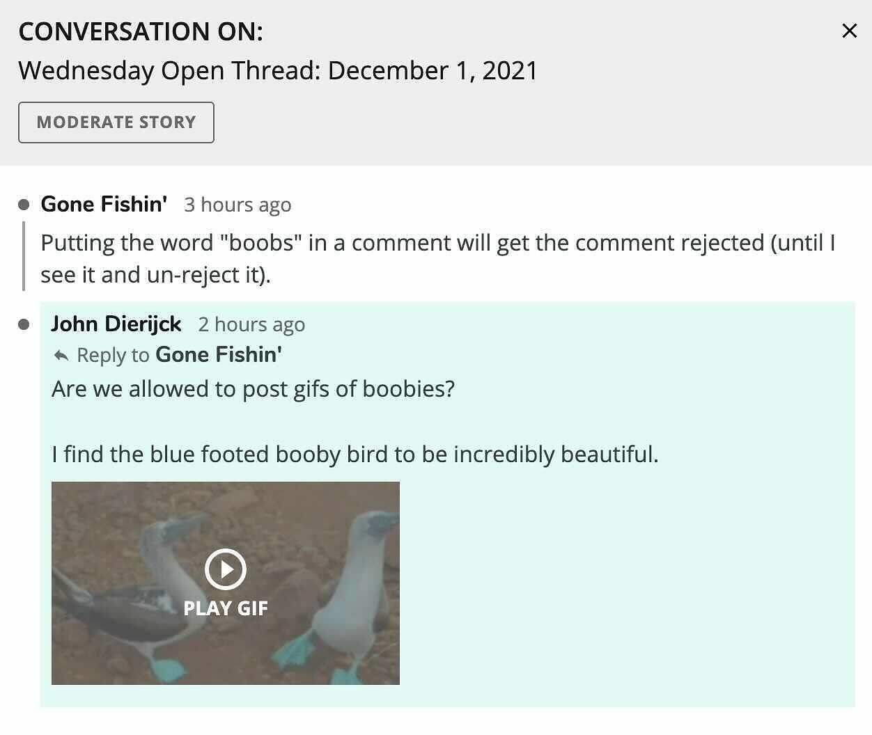Screen dimensions: 872x735
Task: Jump to parent via 'Reply to Gone Fishin''
Action: [x=218, y=355]
